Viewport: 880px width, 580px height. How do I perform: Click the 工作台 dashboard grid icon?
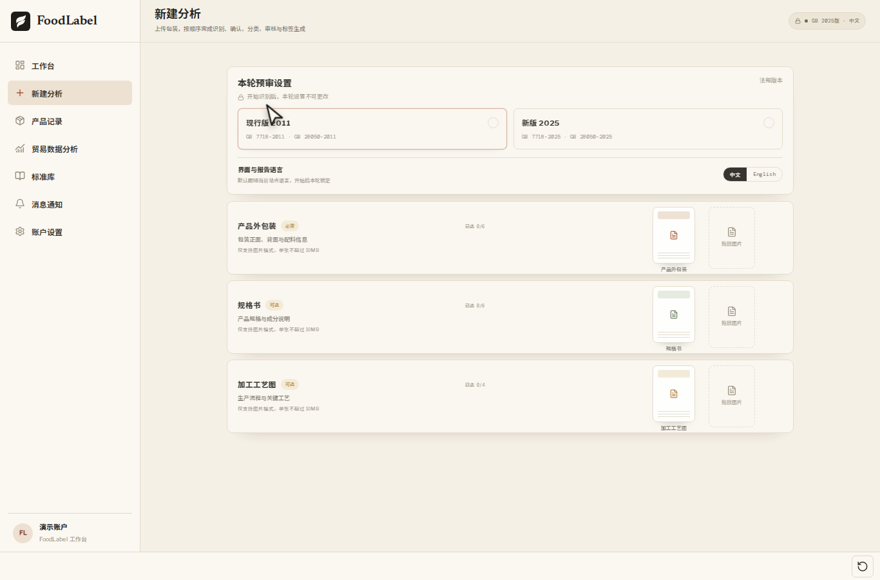(x=20, y=65)
